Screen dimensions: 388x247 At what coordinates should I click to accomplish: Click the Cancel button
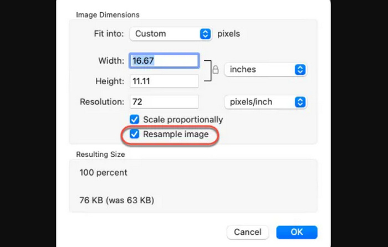[248, 232]
